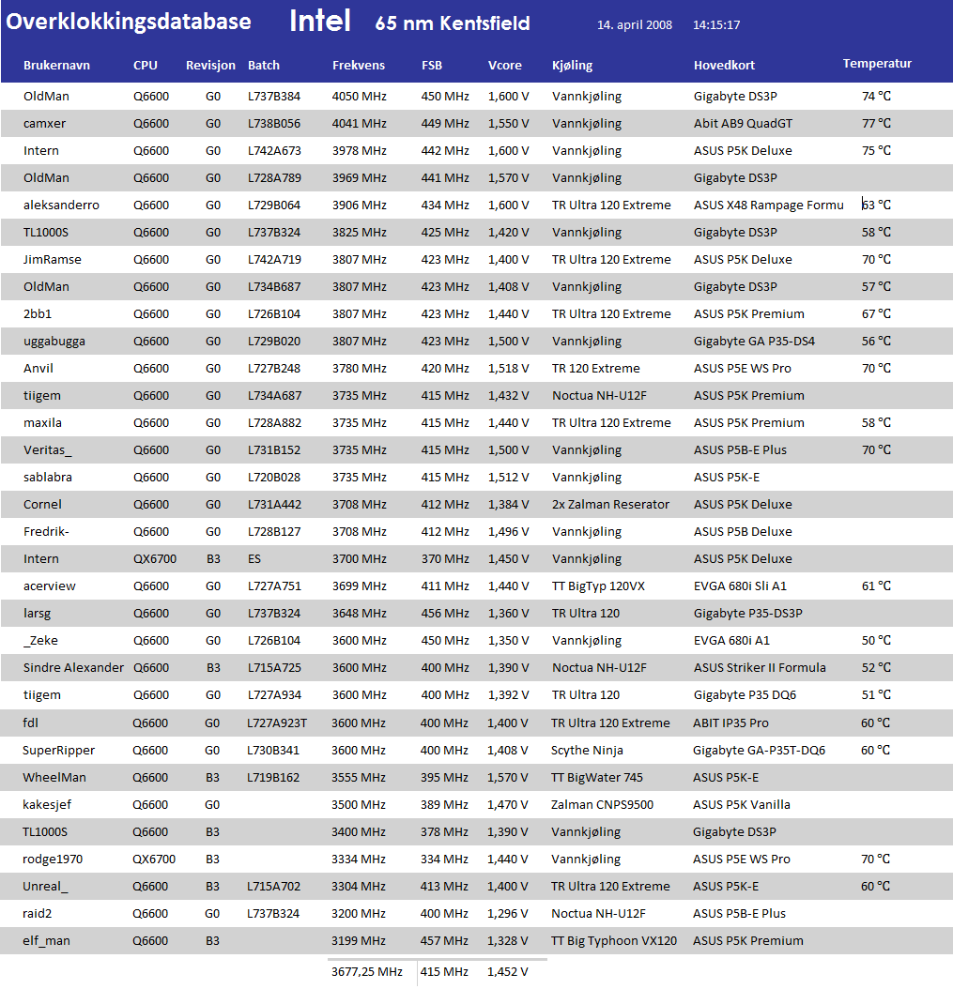Select username JimRamse
The image size is (953, 989).
click(53, 259)
